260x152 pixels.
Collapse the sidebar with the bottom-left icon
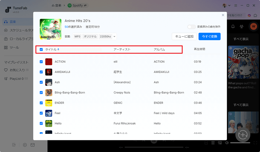tap(14, 145)
